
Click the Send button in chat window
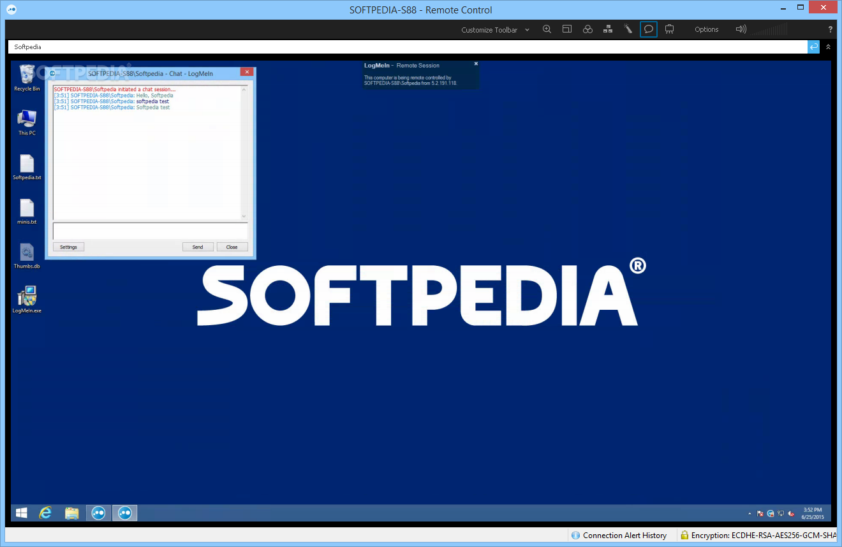[198, 247]
